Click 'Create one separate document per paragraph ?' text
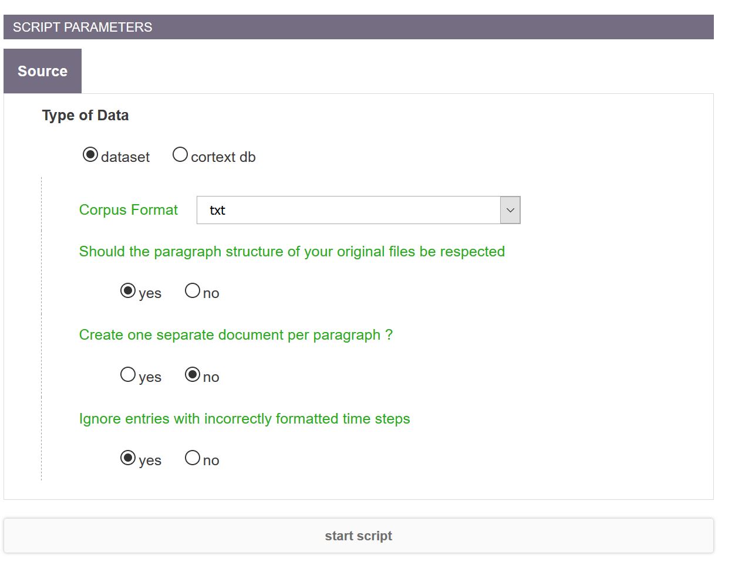 pyautogui.click(x=236, y=335)
